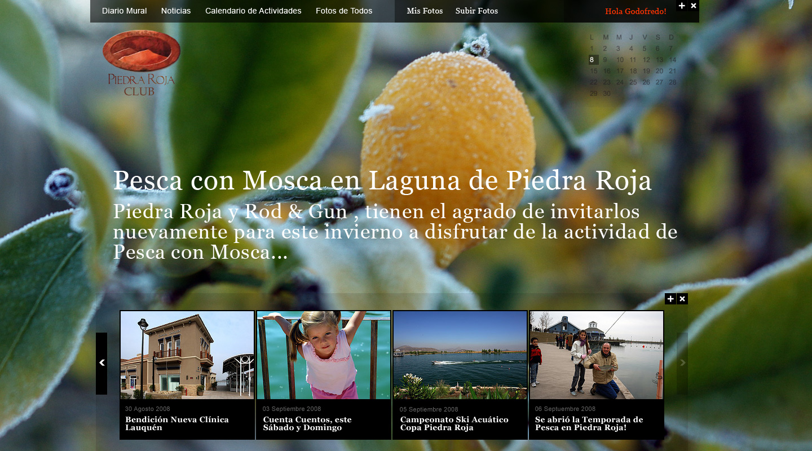
Task: Click the Piedra Roja Club logo
Action: tap(141, 63)
